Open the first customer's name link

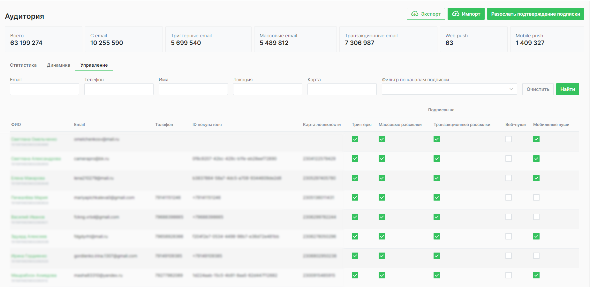pyautogui.click(x=34, y=139)
